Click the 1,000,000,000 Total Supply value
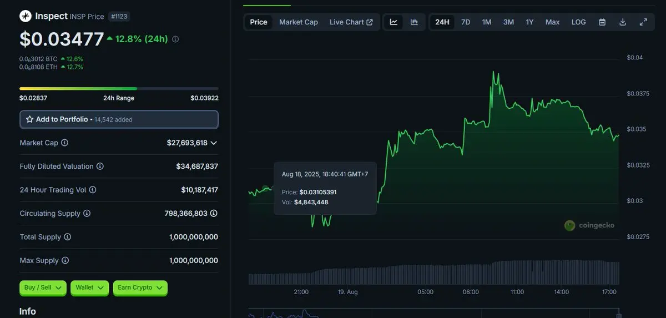666x318 pixels. coord(194,237)
